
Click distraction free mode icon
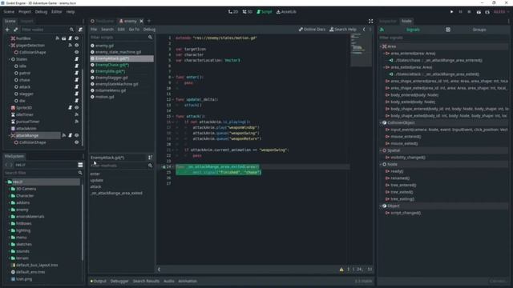[x=370, y=21]
